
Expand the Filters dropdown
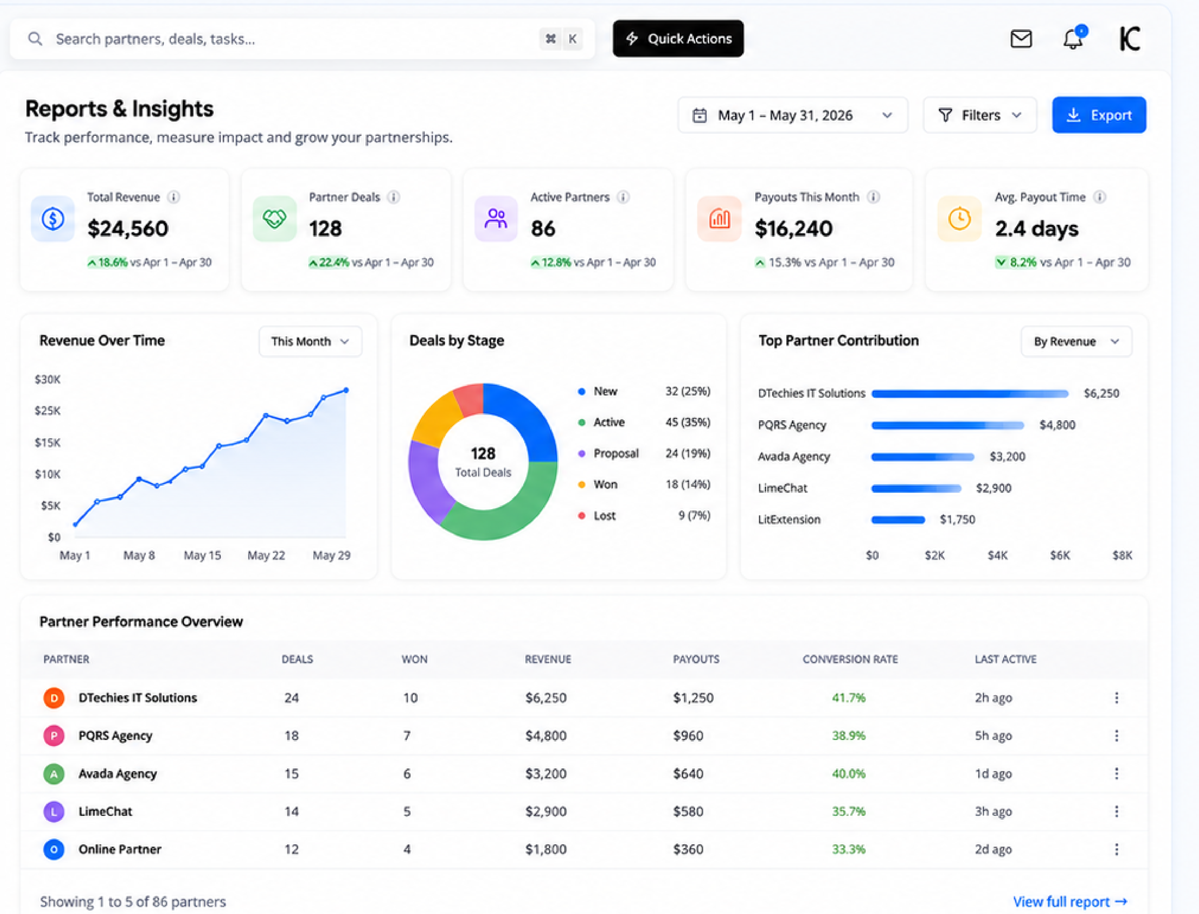[980, 115]
